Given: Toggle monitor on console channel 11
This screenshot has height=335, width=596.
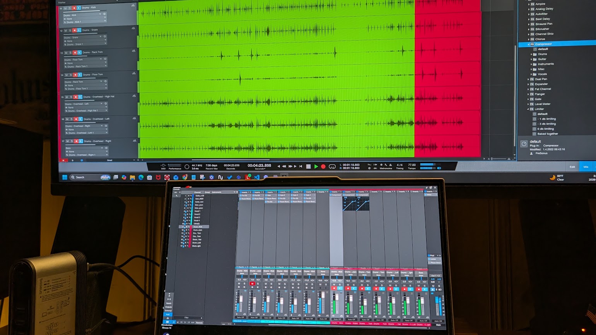Looking at the screenshot, I should (x=340, y=289).
